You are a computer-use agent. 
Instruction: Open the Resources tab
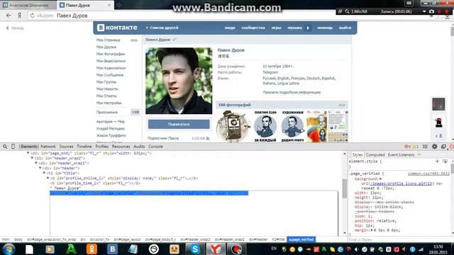pyautogui.click(x=121, y=147)
